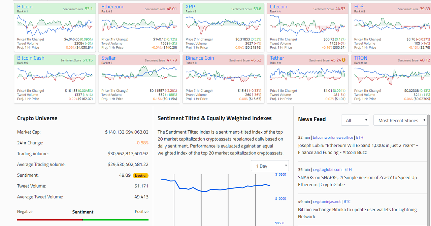Open the EOS coin link
This screenshot has width=431, height=226.
tap(359, 7)
